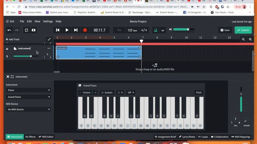Start recording with the red button

pyautogui.click(x=85, y=30)
